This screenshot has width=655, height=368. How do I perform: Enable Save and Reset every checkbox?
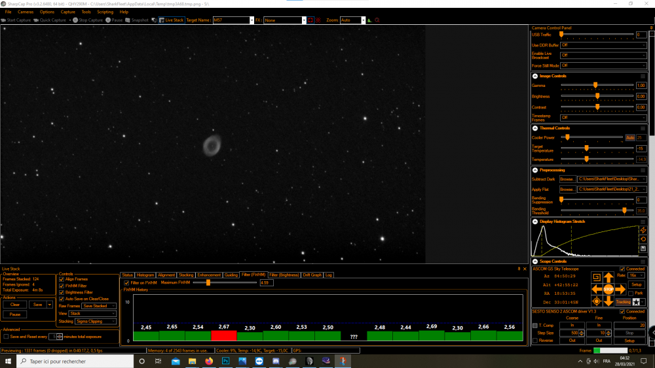6,337
